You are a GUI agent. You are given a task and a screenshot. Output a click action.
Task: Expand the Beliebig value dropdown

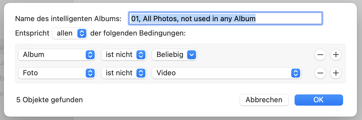pos(174,55)
